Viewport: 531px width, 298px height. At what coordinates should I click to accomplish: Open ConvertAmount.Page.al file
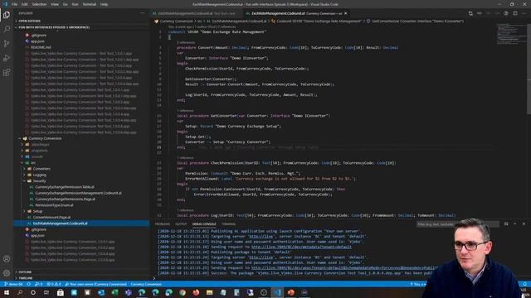51,217
